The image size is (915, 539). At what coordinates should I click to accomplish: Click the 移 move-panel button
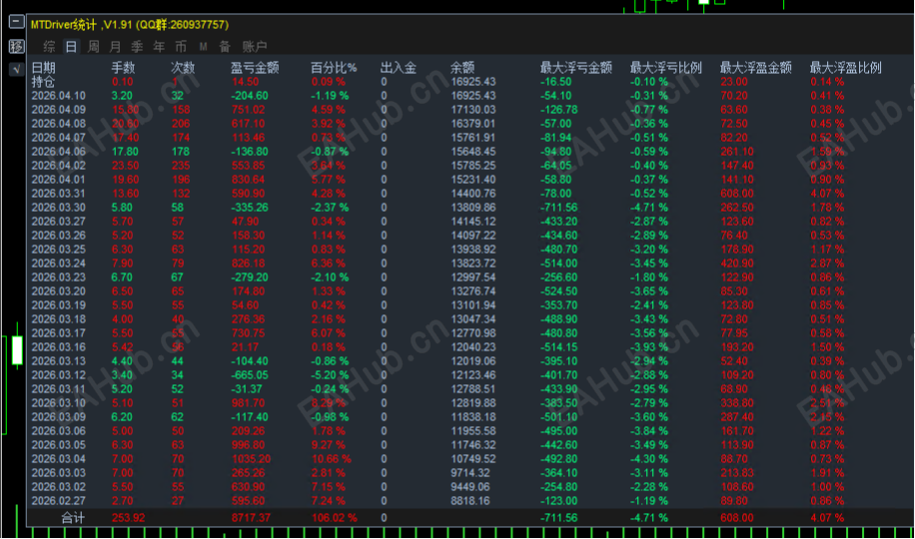point(17,46)
